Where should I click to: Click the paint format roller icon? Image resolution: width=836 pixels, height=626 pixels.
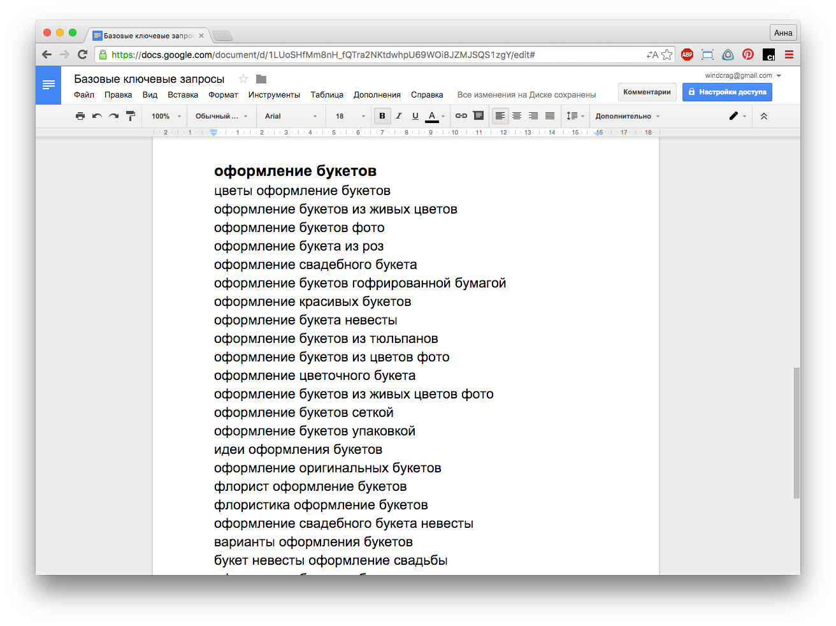131,116
